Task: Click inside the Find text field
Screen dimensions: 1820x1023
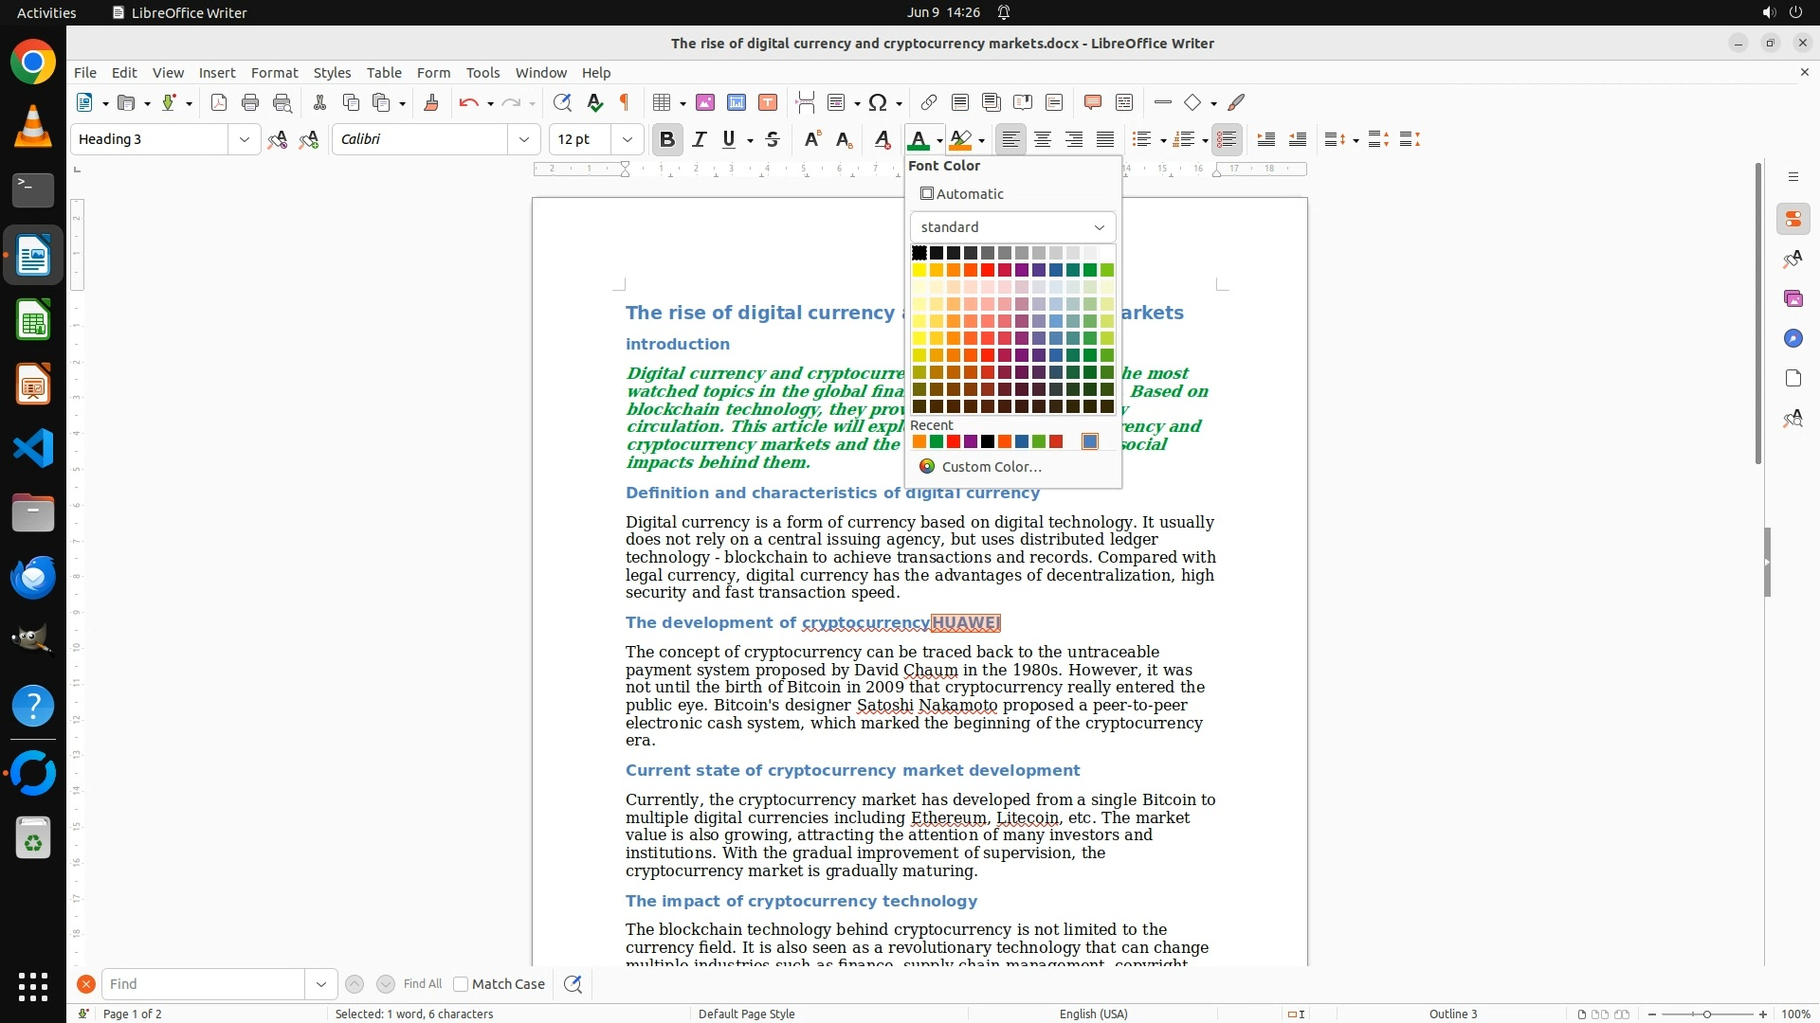Action: point(203,984)
